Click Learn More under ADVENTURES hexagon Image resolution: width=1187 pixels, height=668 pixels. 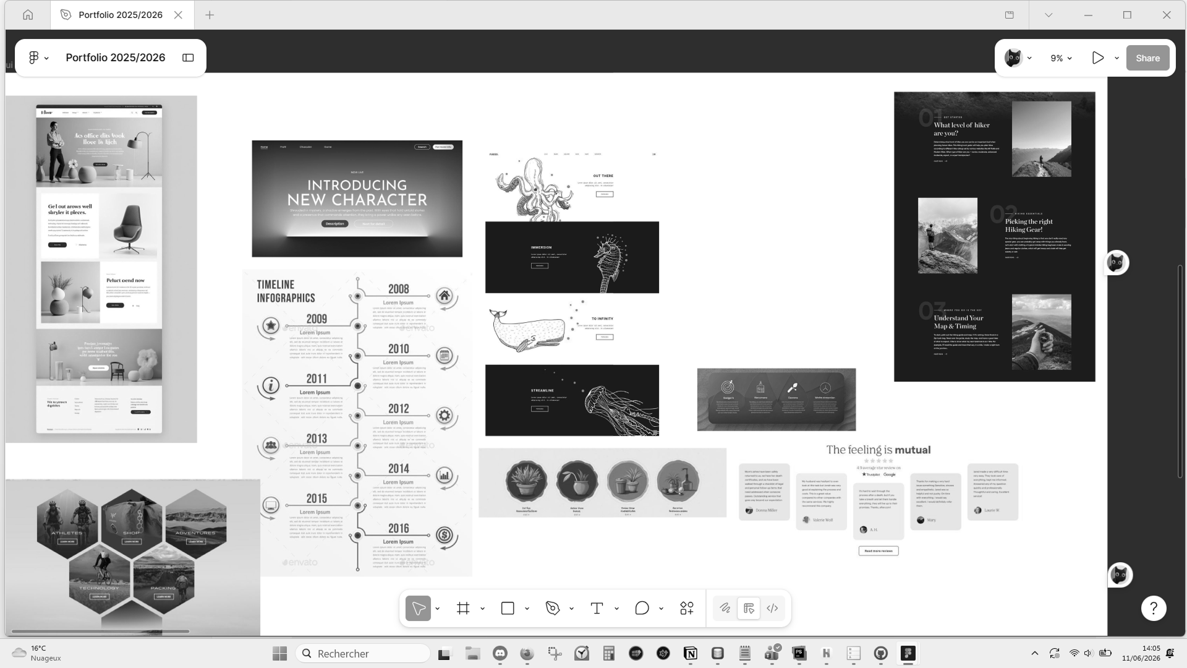click(195, 541)
